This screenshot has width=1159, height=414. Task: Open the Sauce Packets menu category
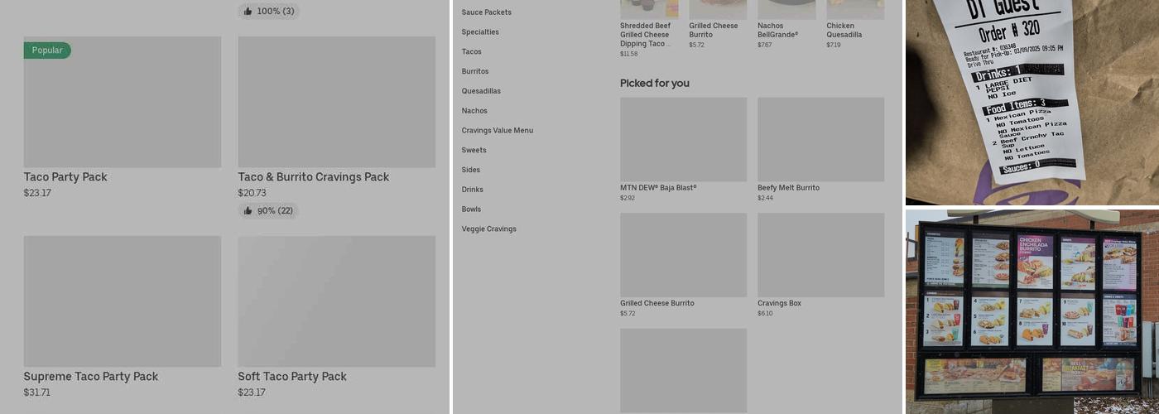click(486, 12)
